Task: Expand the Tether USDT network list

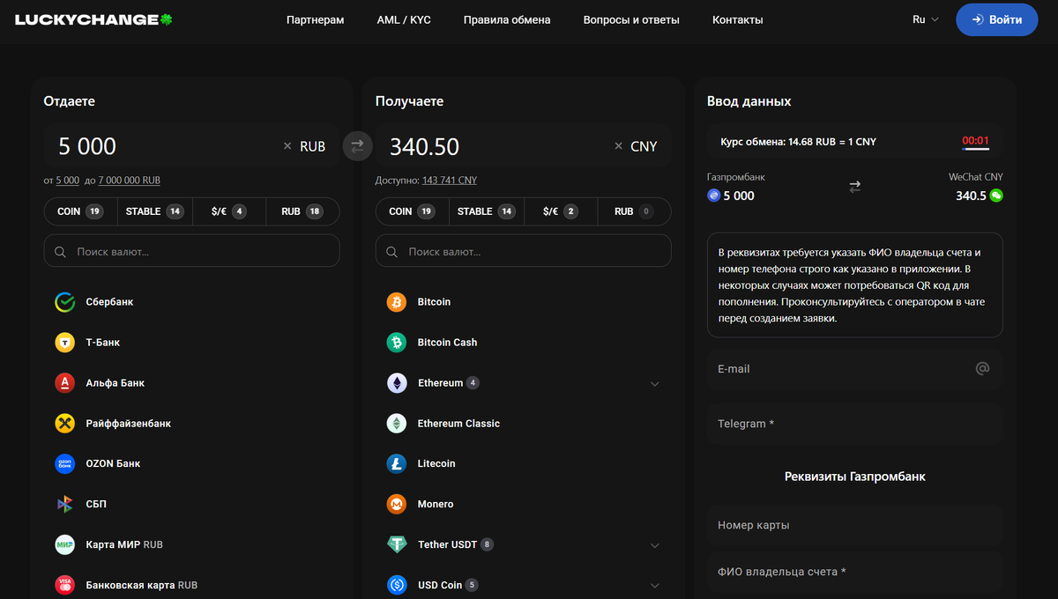Action: tap(655, 545)
